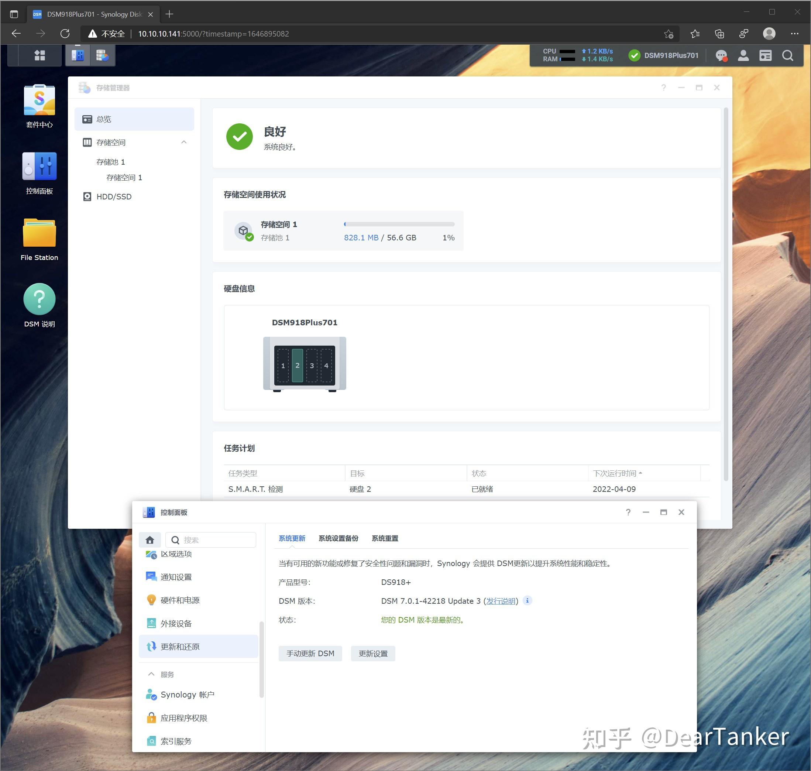
Task: Switch to Configuration Backup tab (系统设置备份)
Action: pos(339,538)
